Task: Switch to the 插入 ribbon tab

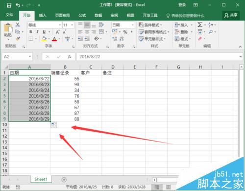Action: pyautogui.click(x=43, y=15)
